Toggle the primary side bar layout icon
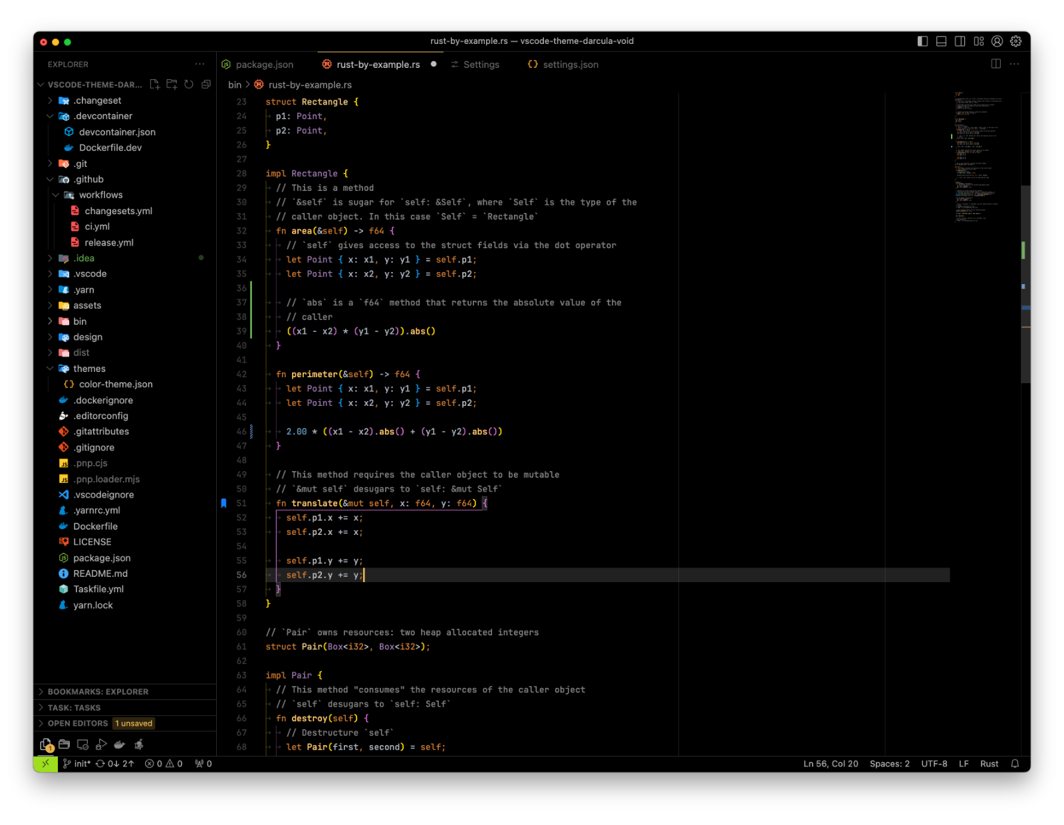 [x=922, y=41]
